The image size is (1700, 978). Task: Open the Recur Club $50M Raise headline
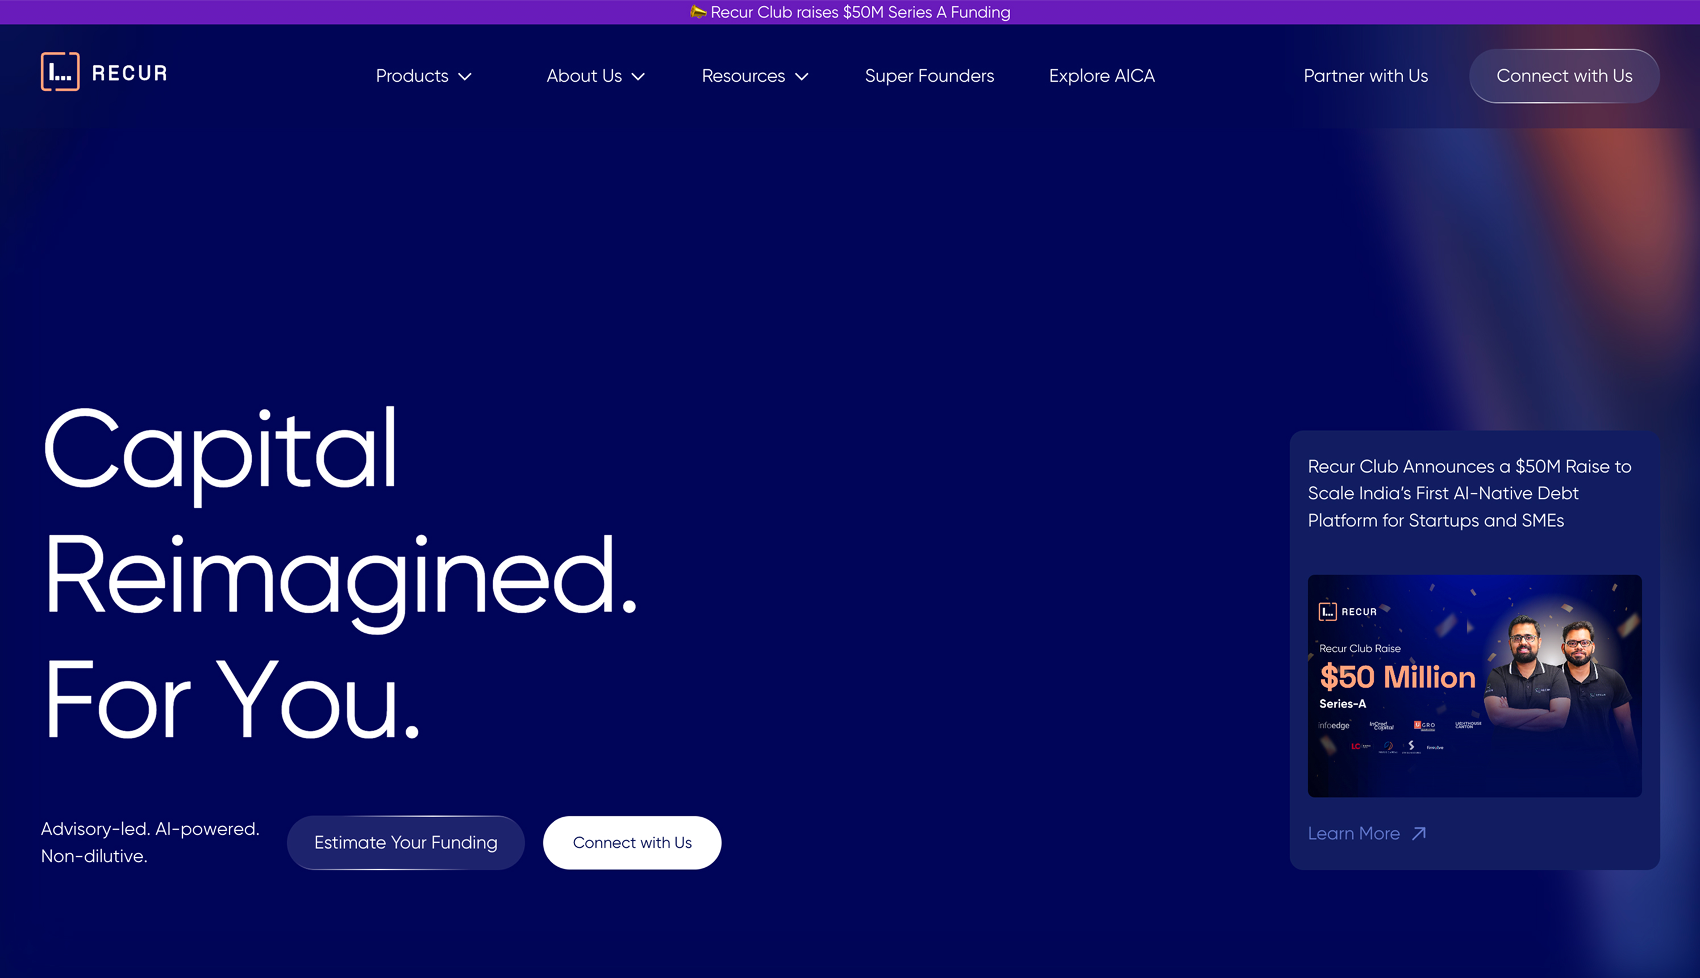1469,493
